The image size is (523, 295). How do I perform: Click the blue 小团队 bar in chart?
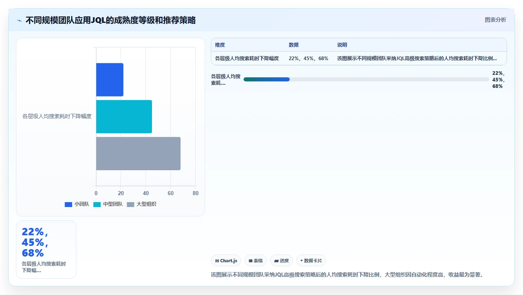click(x=110, y=80)
